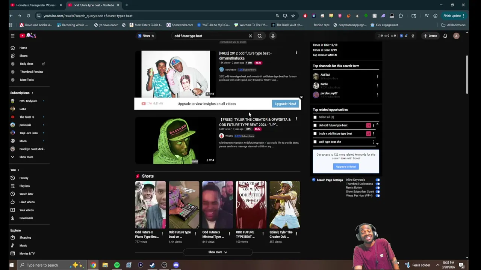Screen dimensions: 481x270
Task: Check wolf type beat she keyword
Action: [x=315, y=142]
